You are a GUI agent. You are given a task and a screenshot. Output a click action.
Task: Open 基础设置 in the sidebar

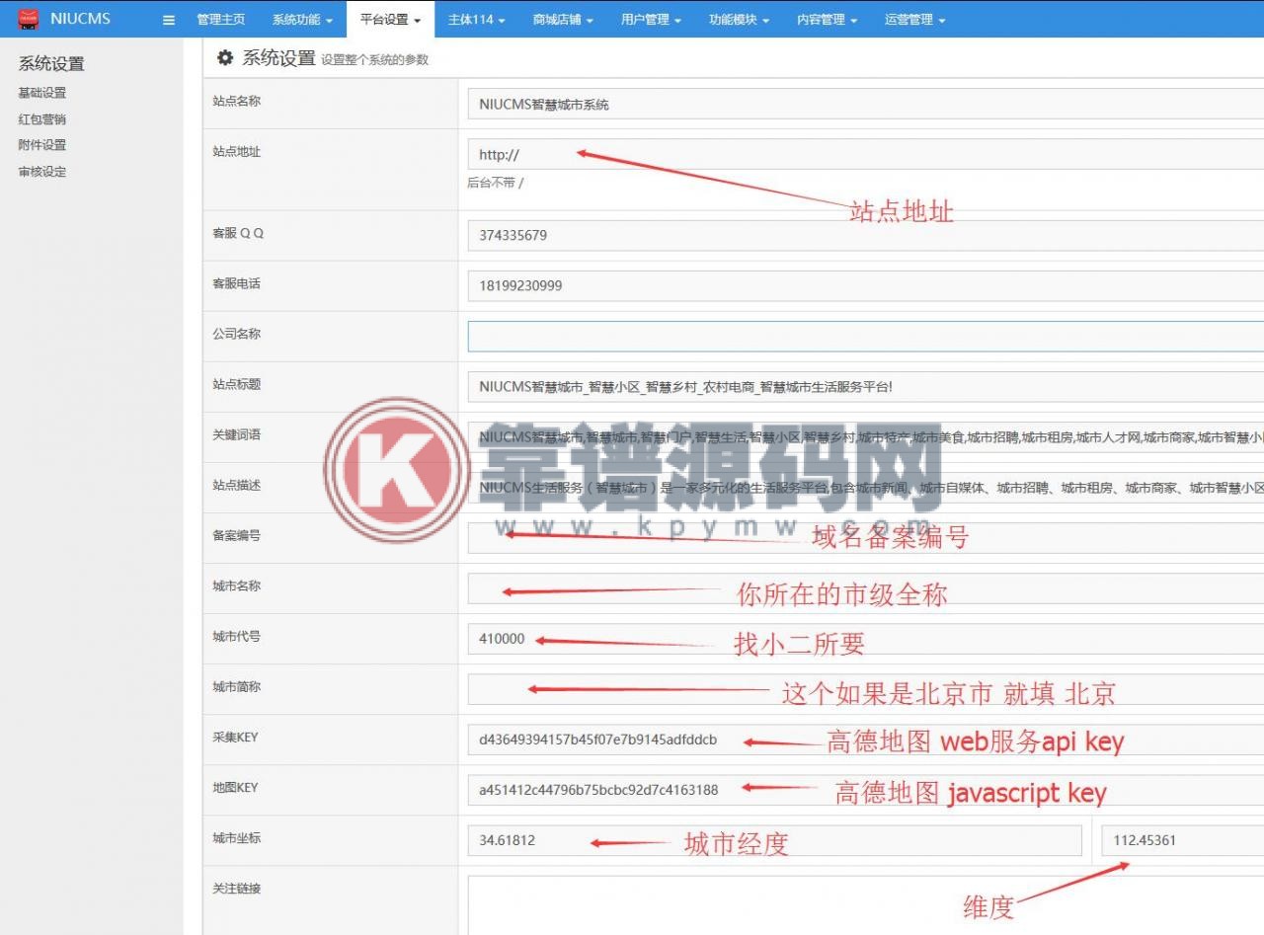(42, 93)
